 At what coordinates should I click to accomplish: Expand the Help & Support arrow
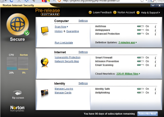coord(159,13)
